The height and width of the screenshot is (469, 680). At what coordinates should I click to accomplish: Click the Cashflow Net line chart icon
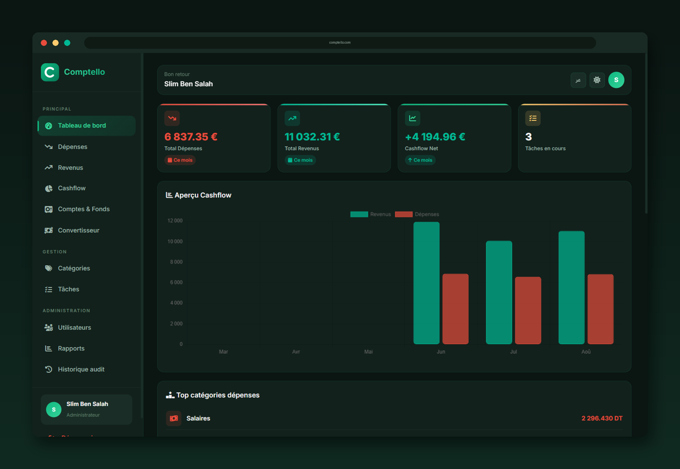coord(412,118)
